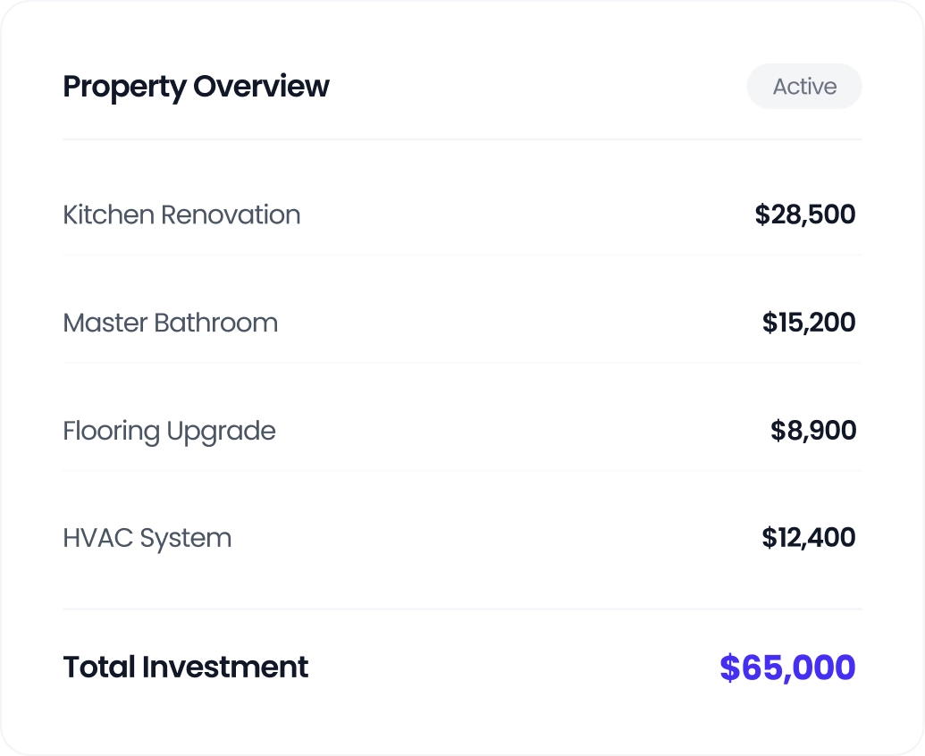
Task: Click the Flooring Upgrade label text
Action: [x=169, y=431]
